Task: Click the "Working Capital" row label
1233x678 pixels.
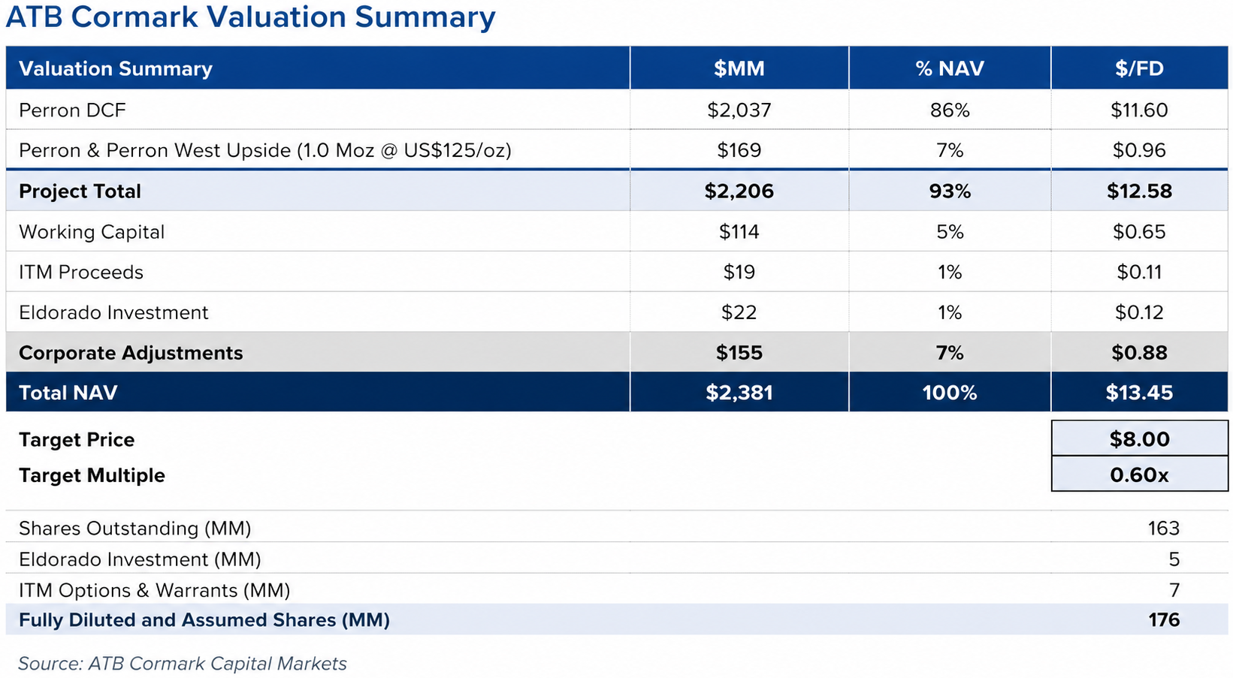Action: (92, 232)
